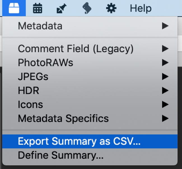This screenshot has width=182, height=169.
Task: Choose Define Summary menu entry
Action: pyautogui.click(x=61, y=155)
